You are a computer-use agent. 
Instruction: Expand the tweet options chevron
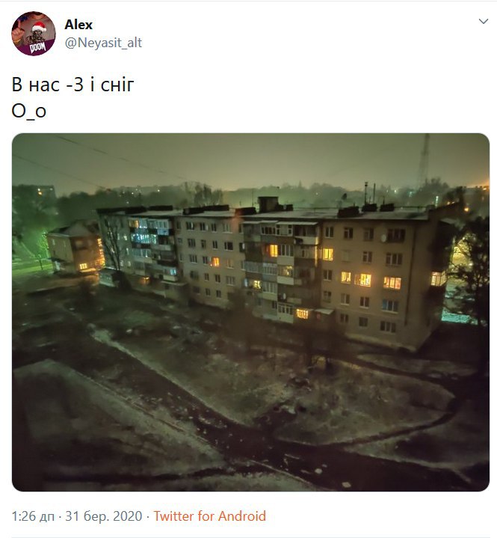484,22
